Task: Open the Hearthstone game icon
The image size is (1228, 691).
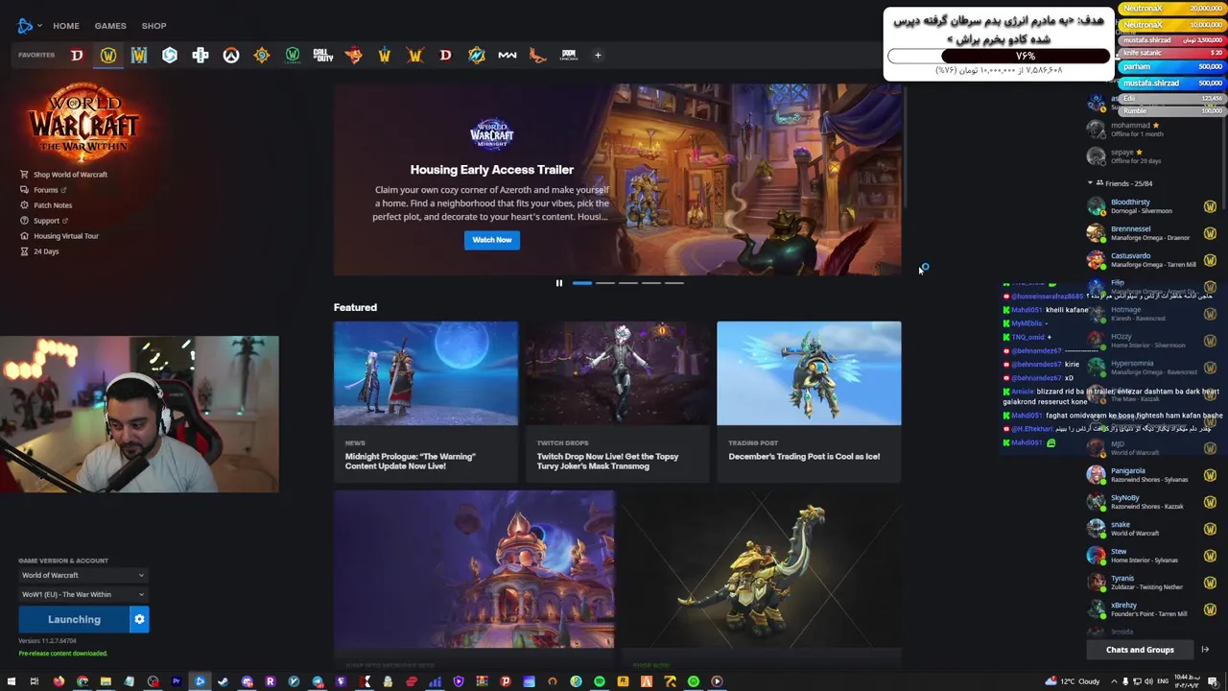Action: [262, 56]
